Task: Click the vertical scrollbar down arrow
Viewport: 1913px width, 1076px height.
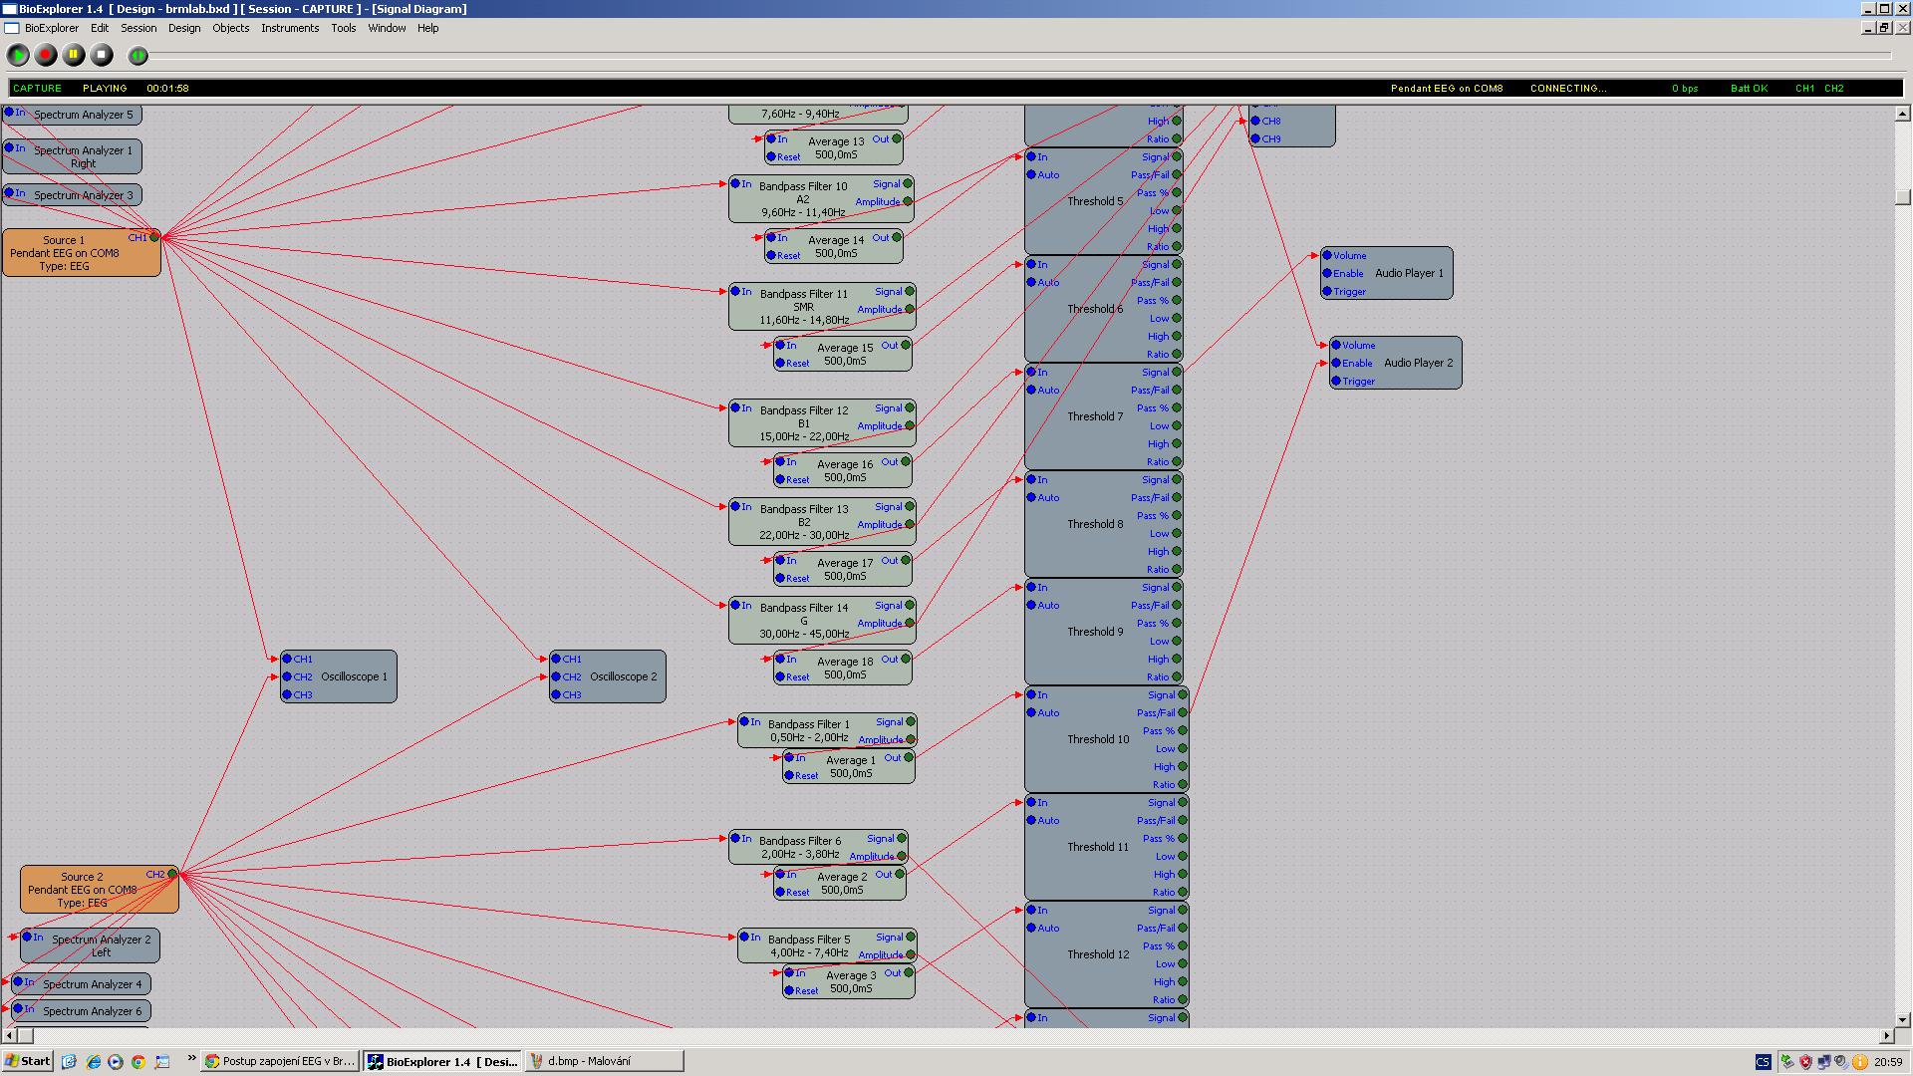Action: [x=1903, y=1019]
